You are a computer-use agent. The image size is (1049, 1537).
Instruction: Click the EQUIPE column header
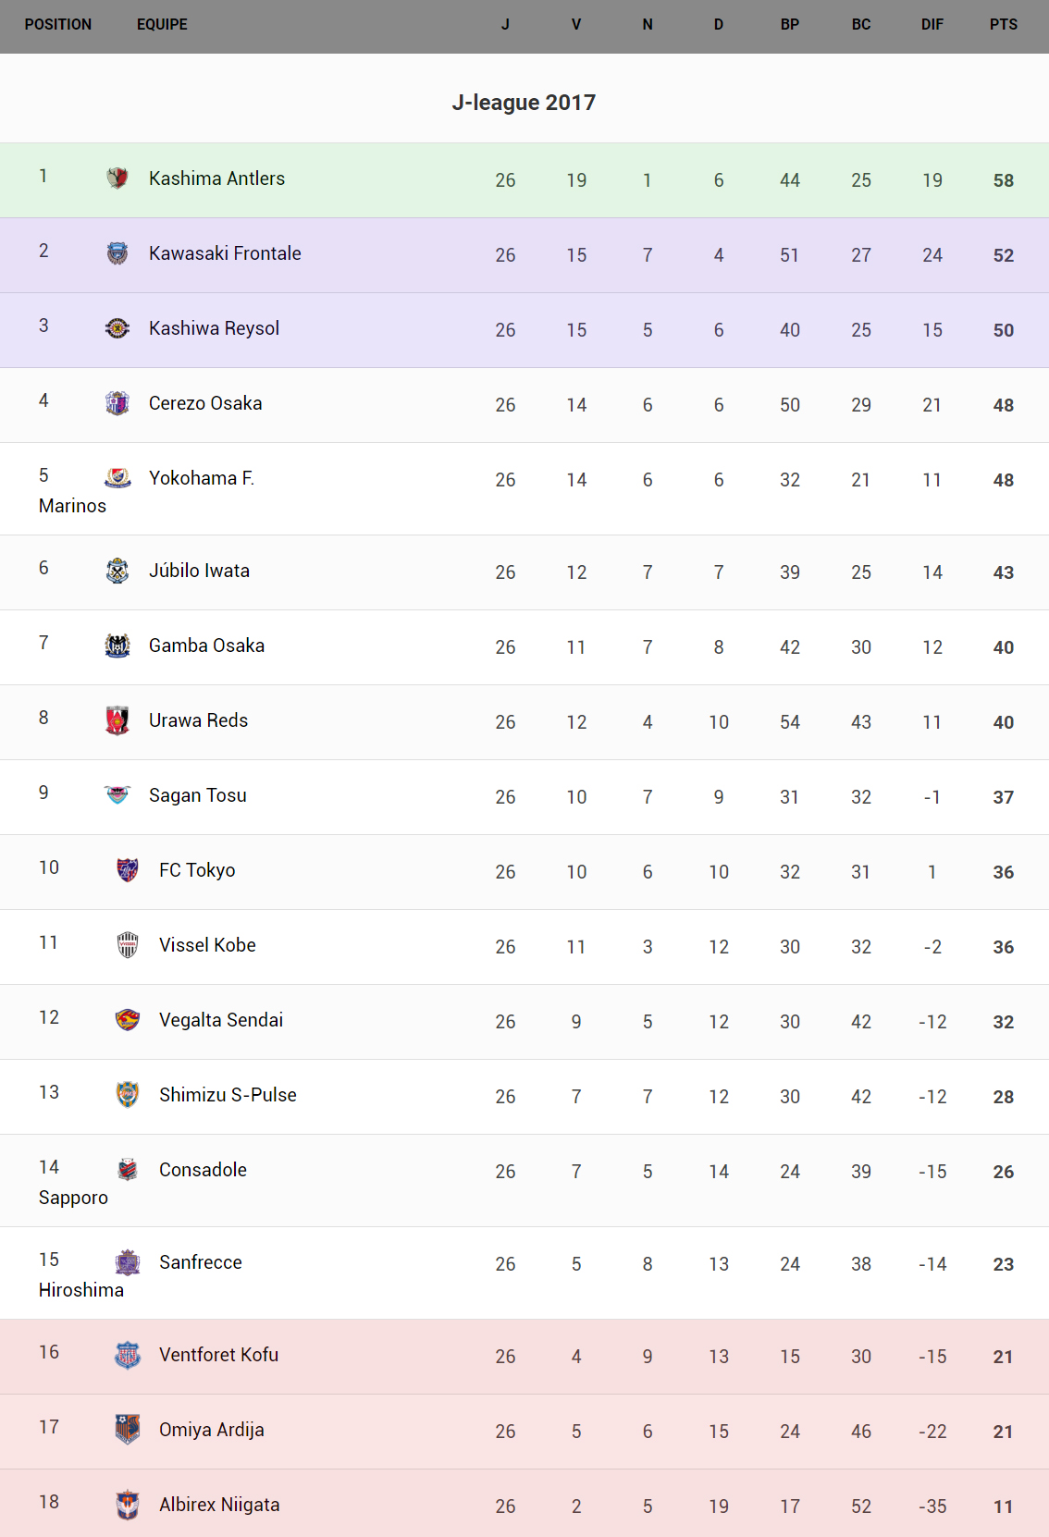pyautogui.click(x=162, y=25)
